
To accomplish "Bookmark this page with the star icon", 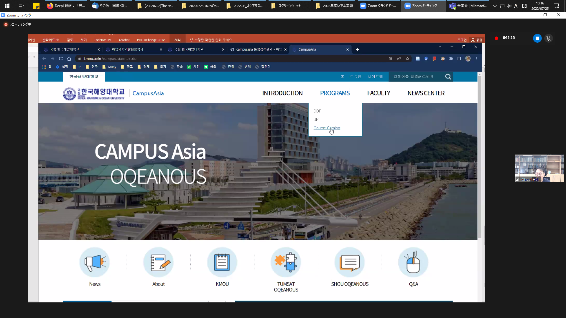I will pyautogui.click(x=407, y=59).
